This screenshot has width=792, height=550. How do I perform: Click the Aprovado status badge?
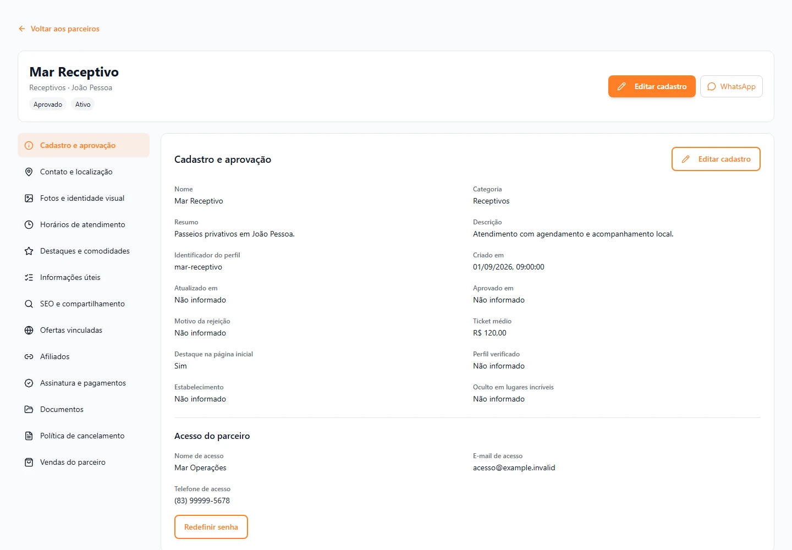pyautogui.click(x=48, y=105)
